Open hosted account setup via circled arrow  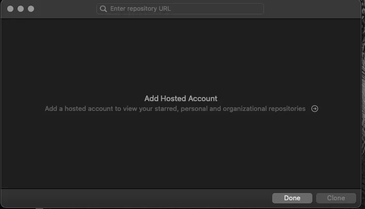pyautogui.click(x=314, y=108)
